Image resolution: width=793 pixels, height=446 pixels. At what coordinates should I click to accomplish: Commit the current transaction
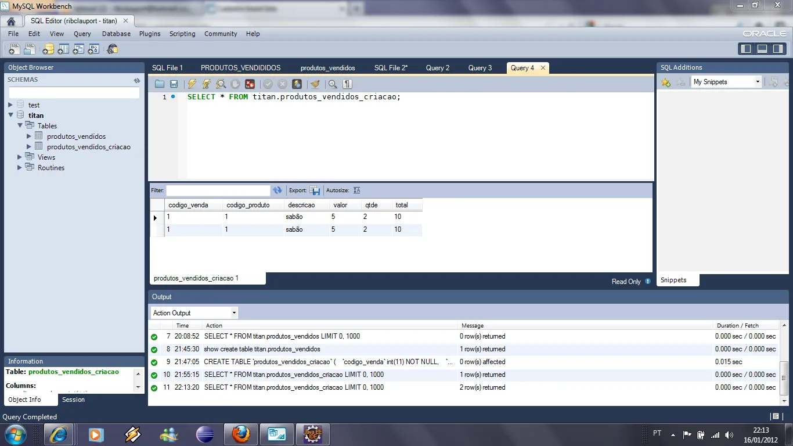click(x=268, y=84)
